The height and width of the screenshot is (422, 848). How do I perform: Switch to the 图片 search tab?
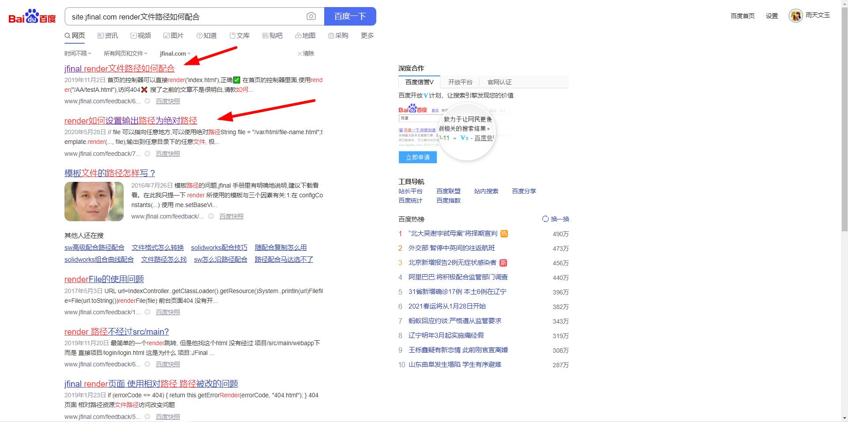[174, 35]
